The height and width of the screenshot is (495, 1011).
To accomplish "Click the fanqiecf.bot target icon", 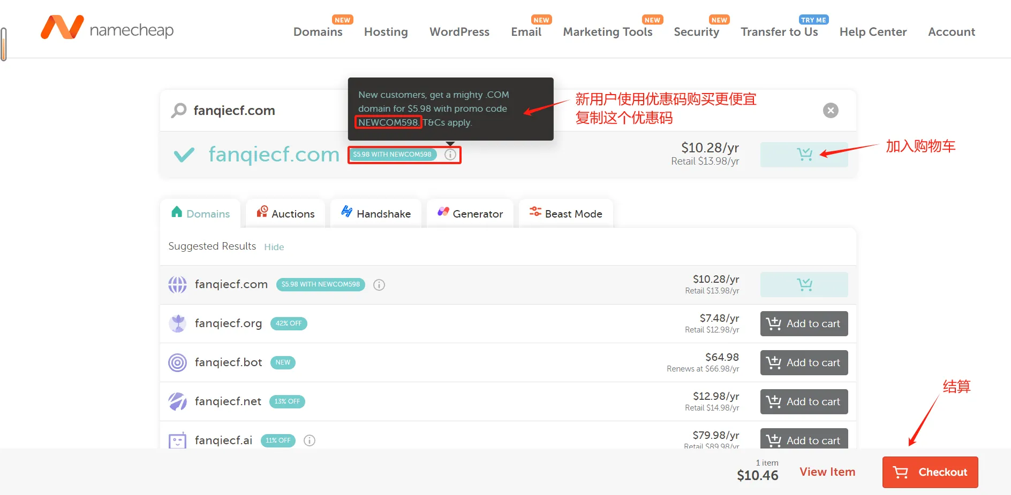I will click(178, 362).
